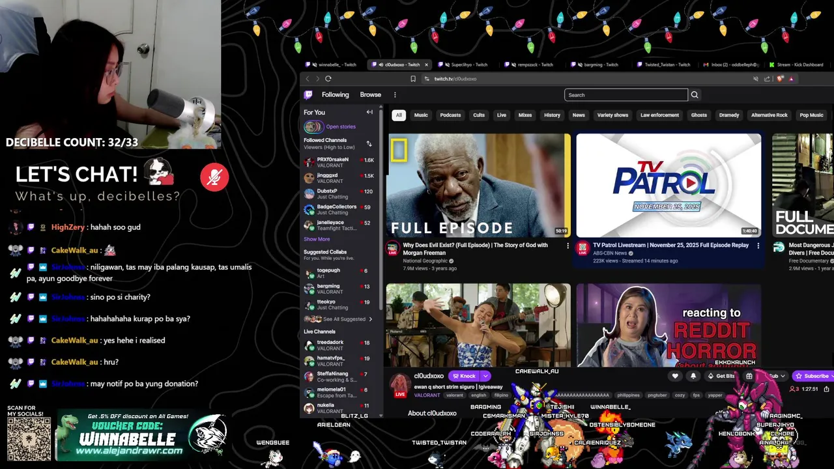This screenshot has height=469, width=834.
Task: Click the Twitch search field
Action: click(625, 95)
